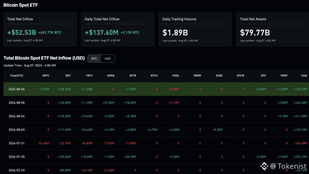This screenshot has width=309, height=174.
Task: Click the +170.10M total cell
Action: coord(300,130)
